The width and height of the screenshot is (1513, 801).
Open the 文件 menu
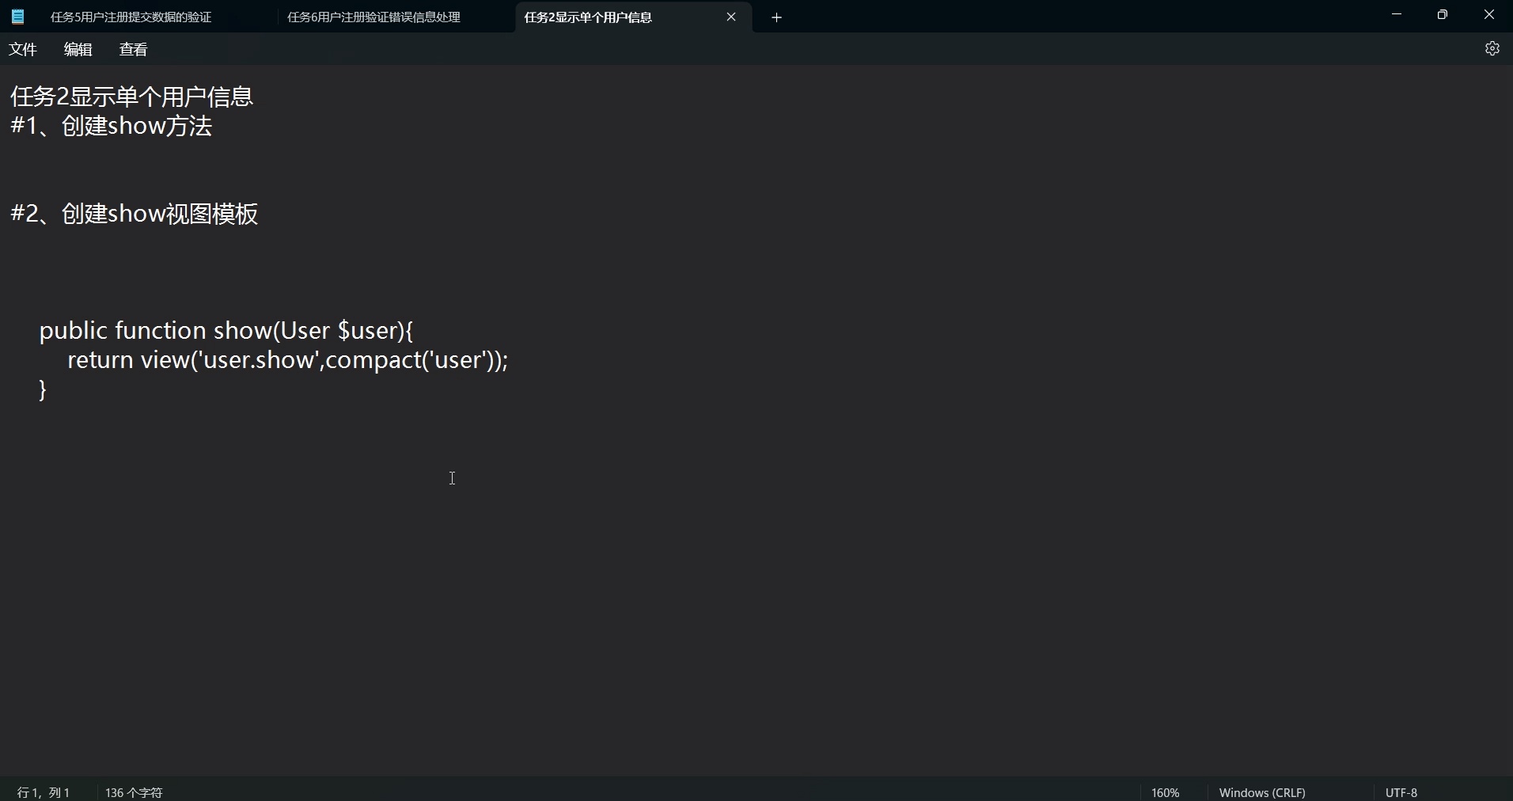[x=23, y=49]
